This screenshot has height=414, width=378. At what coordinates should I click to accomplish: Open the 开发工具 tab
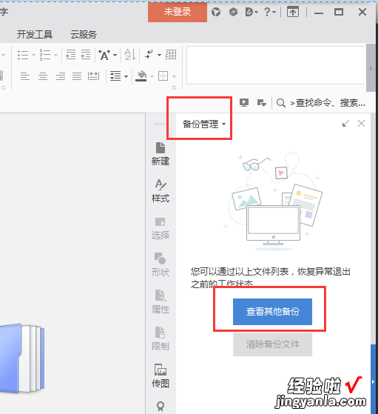click(x=35, y=35)
